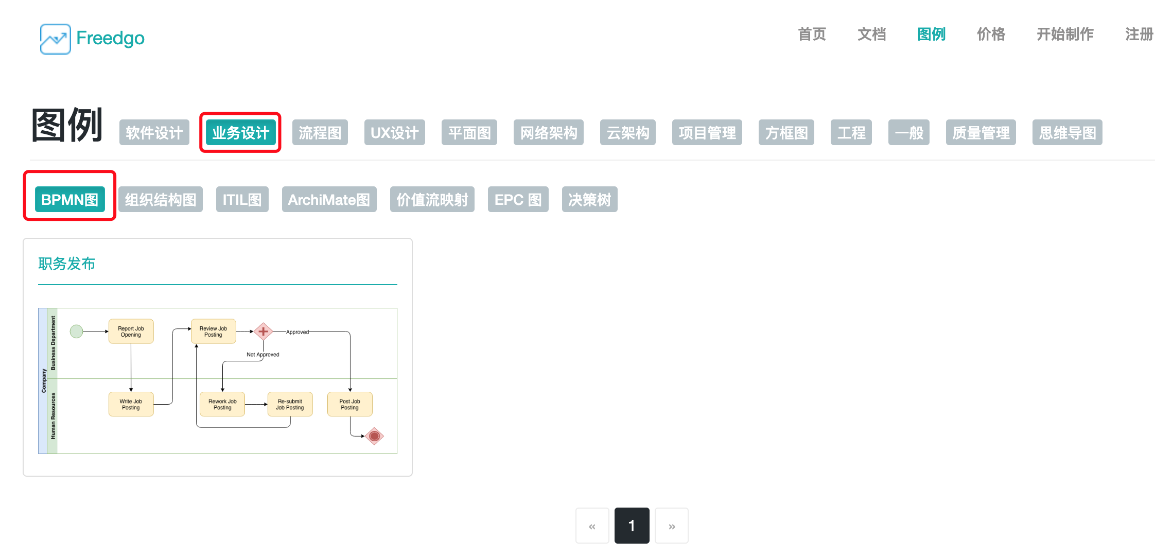This screenshot has width=1155, height=557.
Task: Open the Freedgo brand name link
Action: 110,38
